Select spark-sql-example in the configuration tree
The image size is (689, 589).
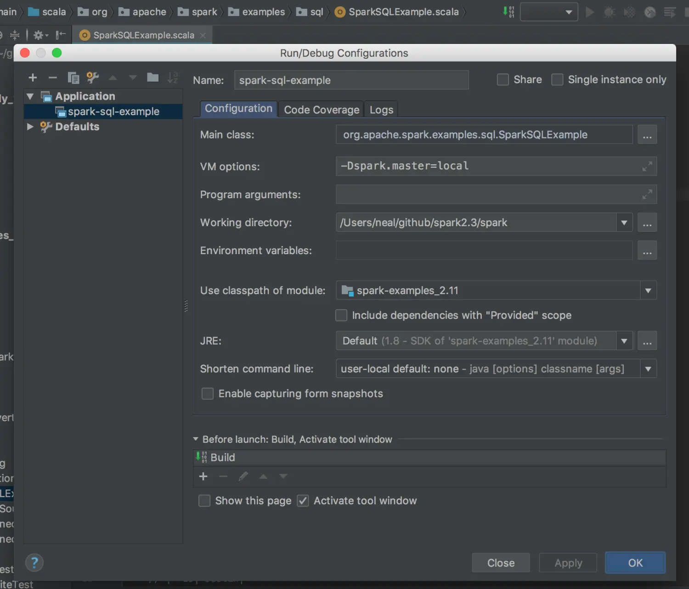click(x=103, y=111)
